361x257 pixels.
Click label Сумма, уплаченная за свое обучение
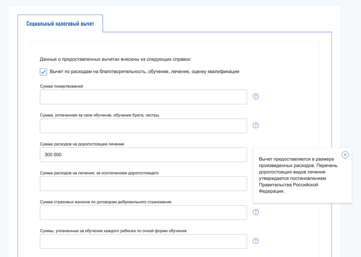pos(100,115)
